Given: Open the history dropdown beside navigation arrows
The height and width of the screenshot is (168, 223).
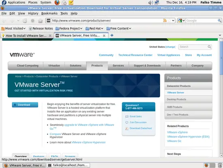Looking at the screenshot, I should [x=18, y=21].
